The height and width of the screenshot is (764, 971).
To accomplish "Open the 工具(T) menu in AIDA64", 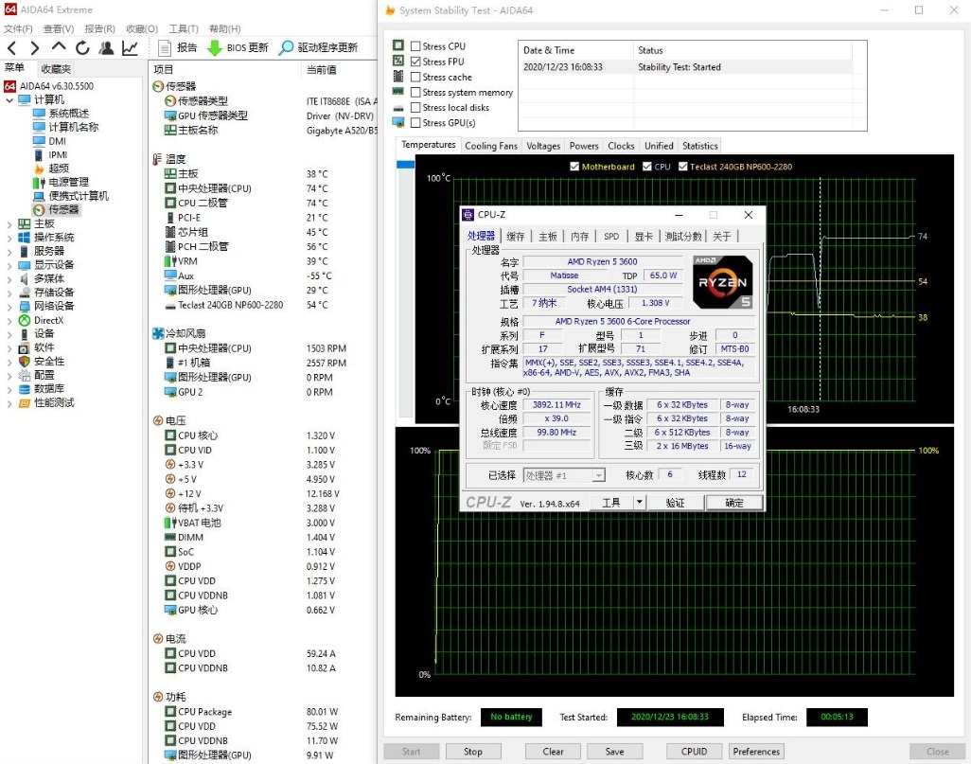I will (183, 29).
